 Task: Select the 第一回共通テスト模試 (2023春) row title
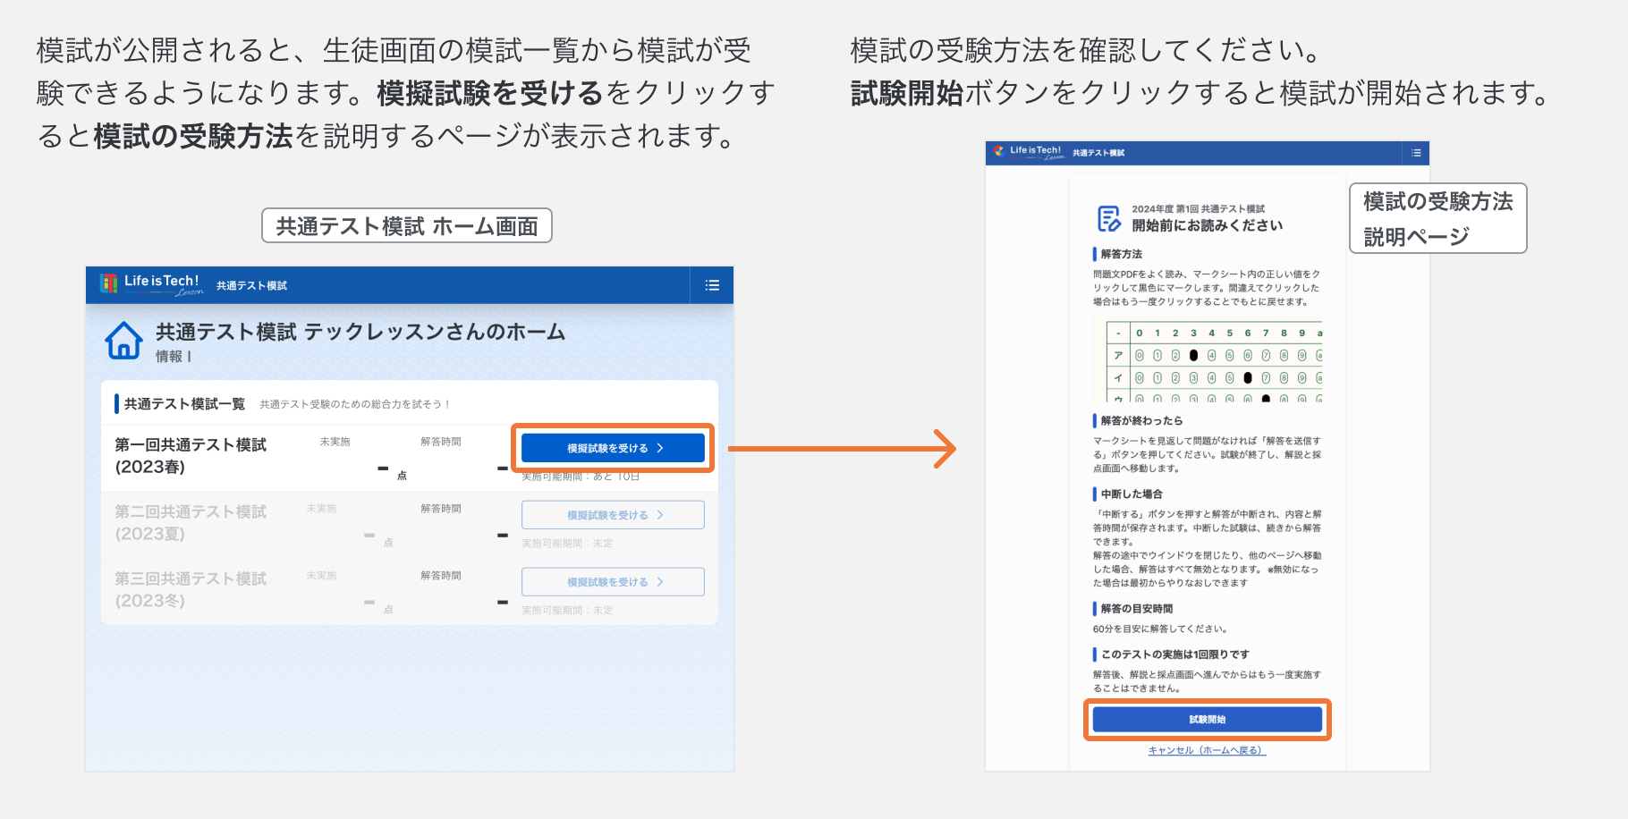point(191,456)
